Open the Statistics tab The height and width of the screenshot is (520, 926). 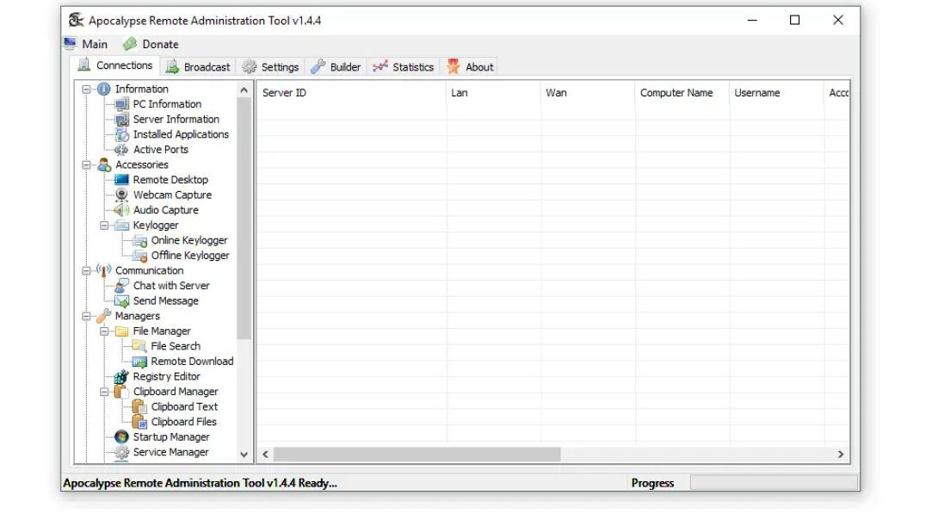(403, 65)
